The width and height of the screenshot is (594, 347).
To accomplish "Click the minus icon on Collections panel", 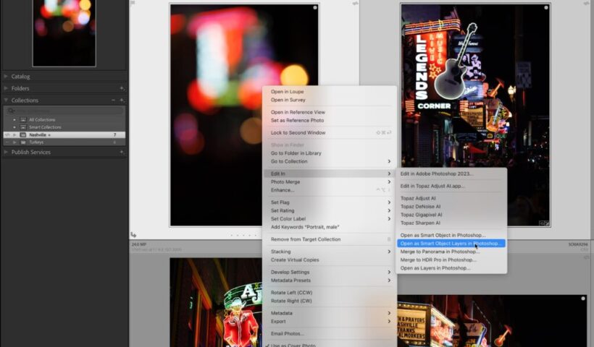I will pyautogui.click(x=113, y=100).
